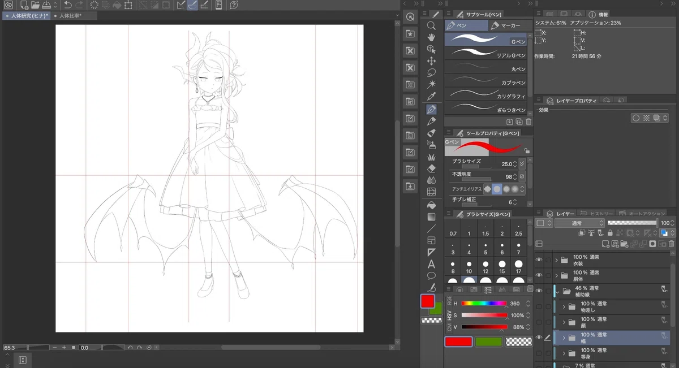Screen dimensions: 679x368
Task: Show the 等身 layer folder
Action: [539, 353]
